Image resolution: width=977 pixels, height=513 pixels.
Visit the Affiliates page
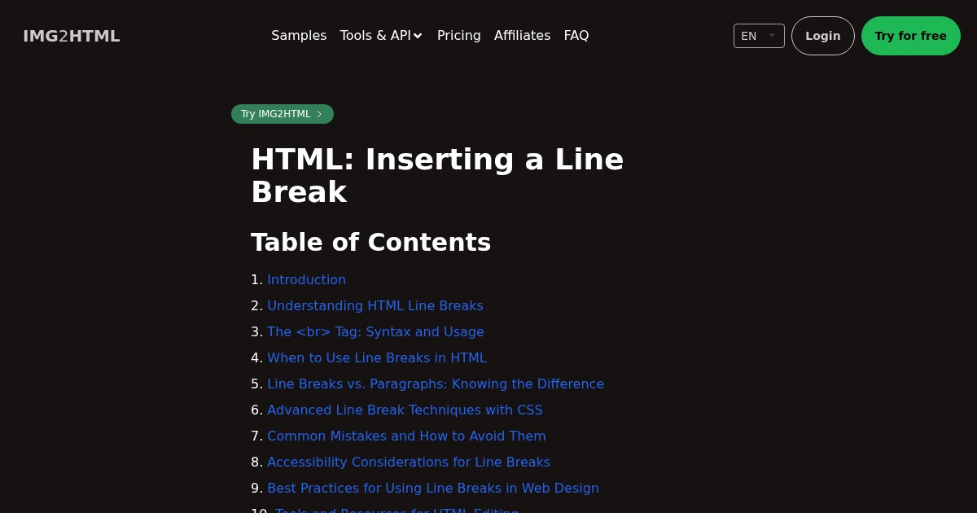click(522, 36)
